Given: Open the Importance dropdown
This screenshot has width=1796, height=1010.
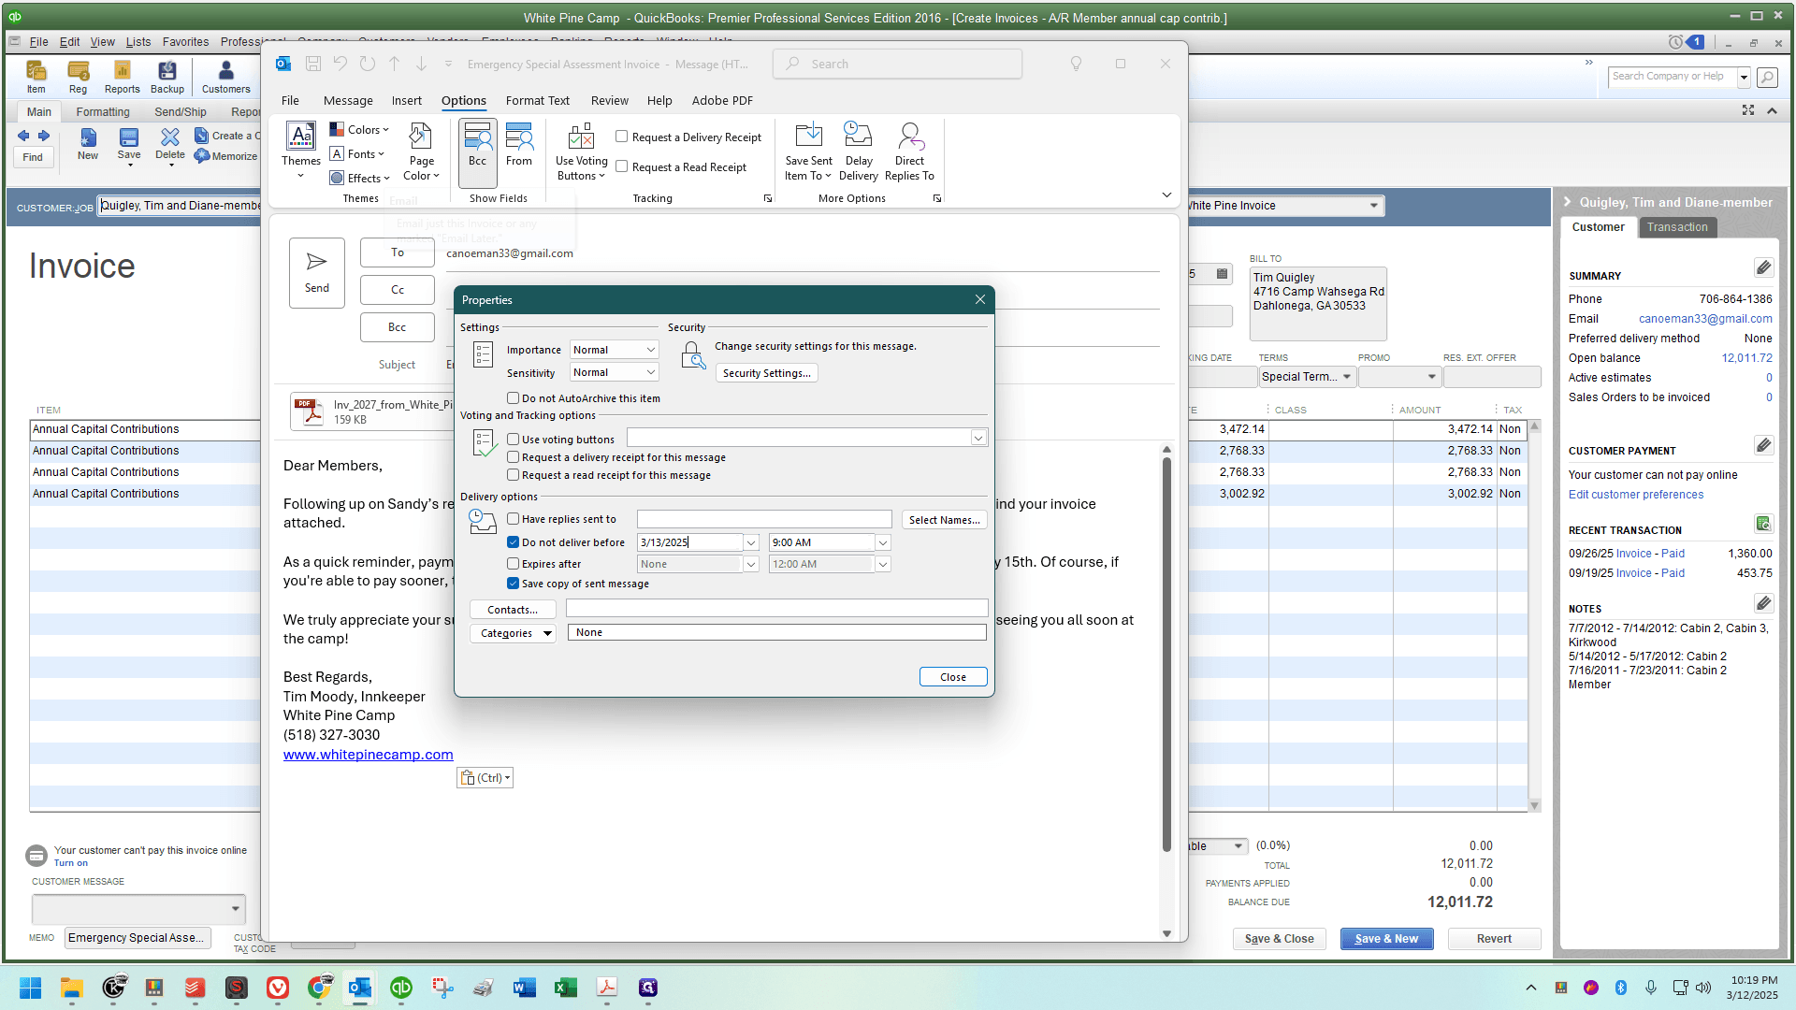Looking at the screenshot, I should 614,350.
